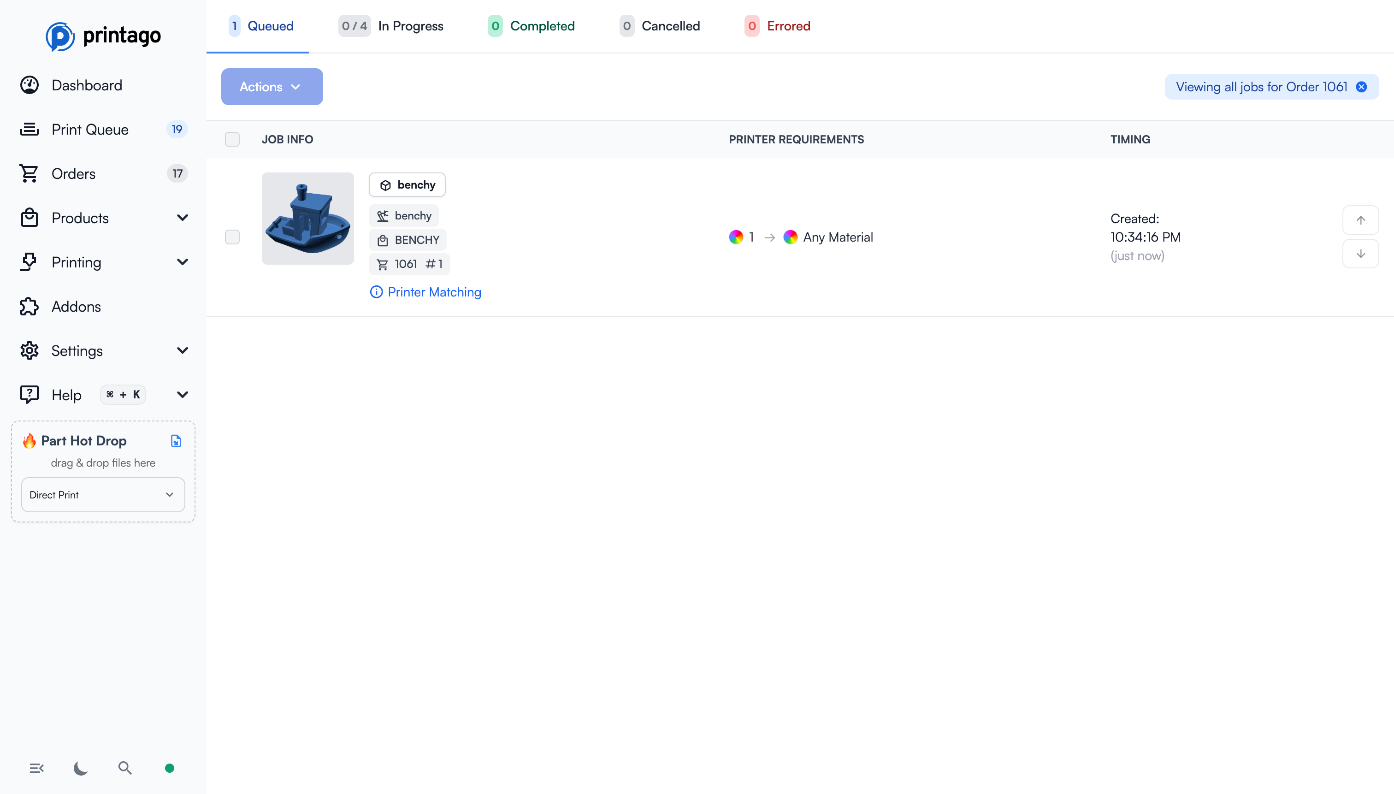Click the benchy model thumbnail
Screen dimensions: 1394x794
[307, 218]
